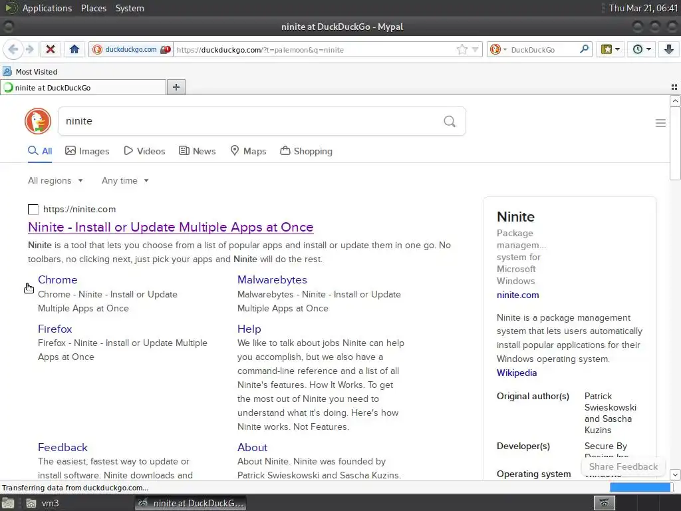
Task: Click the raccoon tray icon in taskbar
Action: point(604,503)
